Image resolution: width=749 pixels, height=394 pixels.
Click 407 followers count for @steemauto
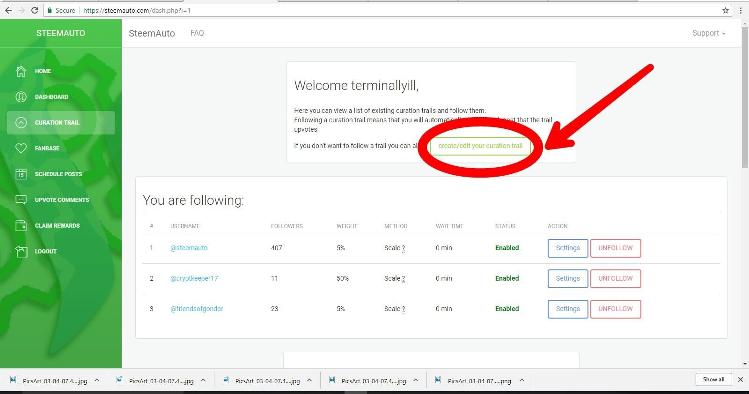click(277, 248)
